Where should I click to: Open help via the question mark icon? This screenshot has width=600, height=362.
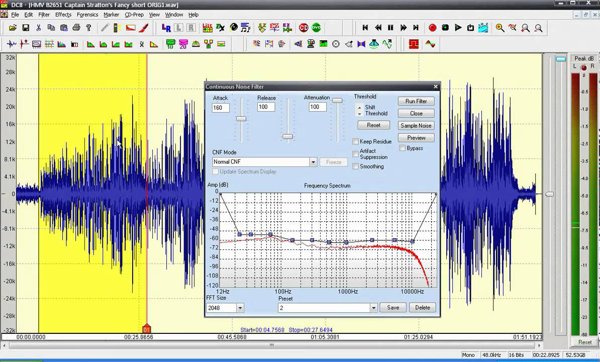click(89, 28)
